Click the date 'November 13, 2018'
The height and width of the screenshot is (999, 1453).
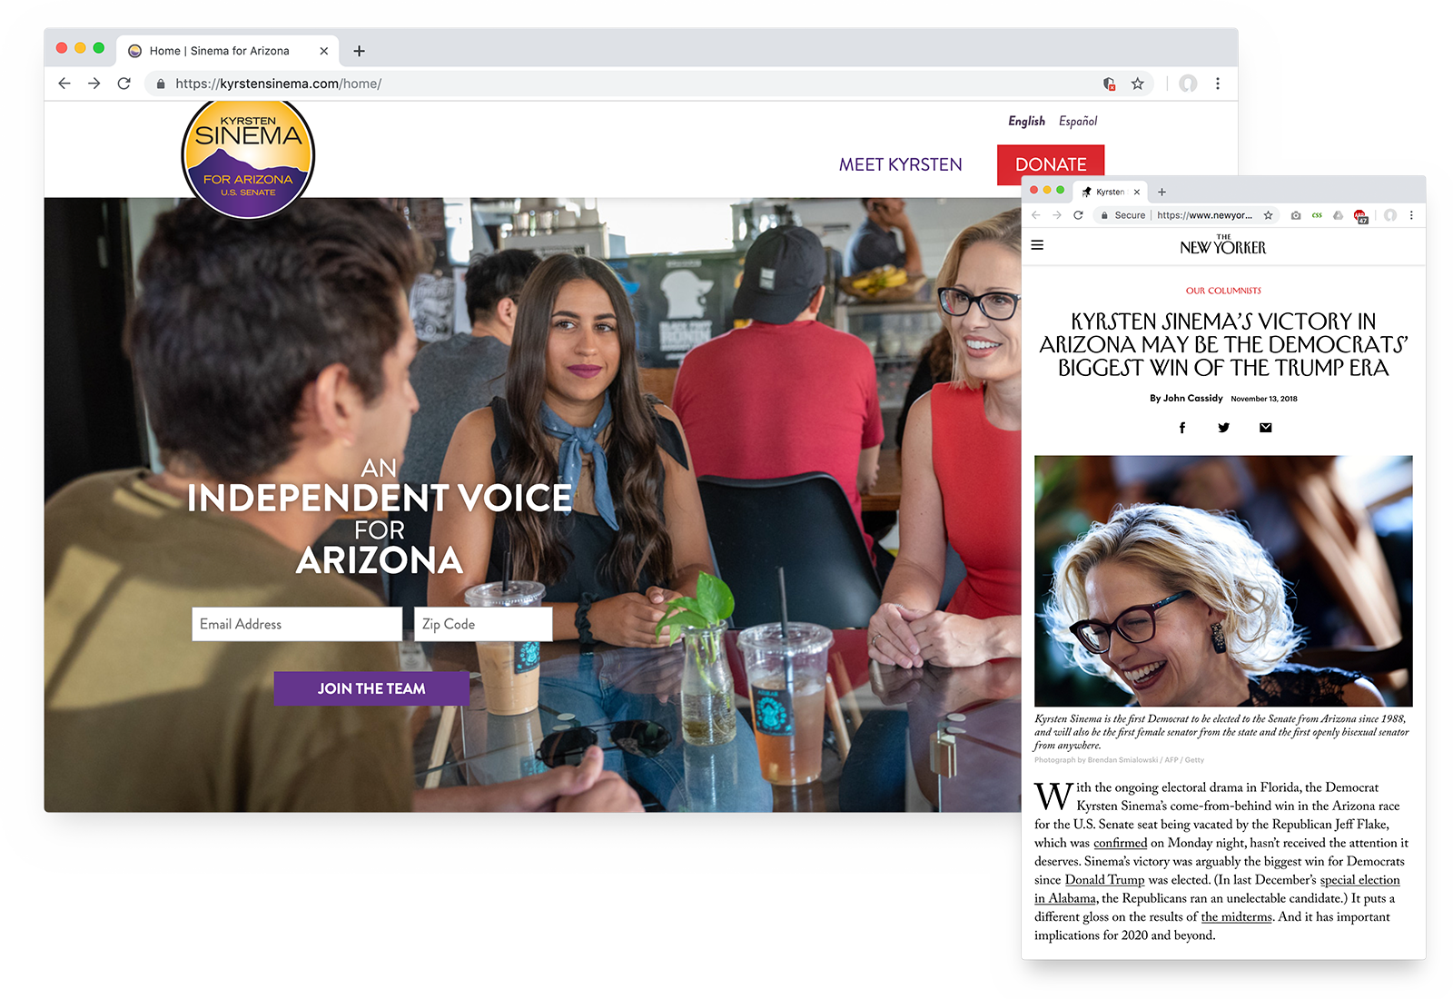click(1264, 399)
